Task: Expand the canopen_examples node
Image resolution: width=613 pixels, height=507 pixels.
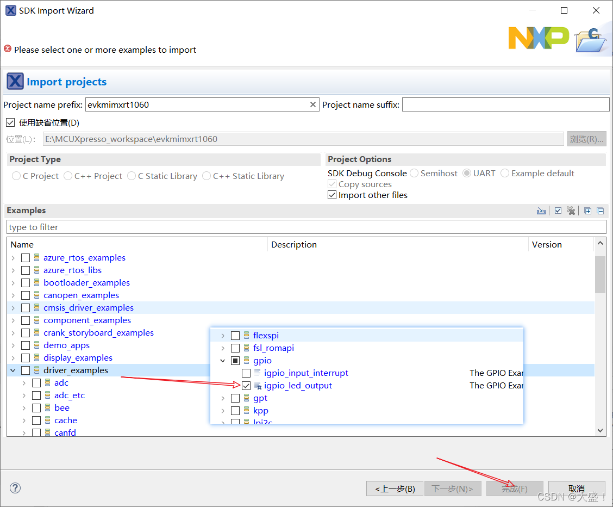Action: (x=13, y=295)
